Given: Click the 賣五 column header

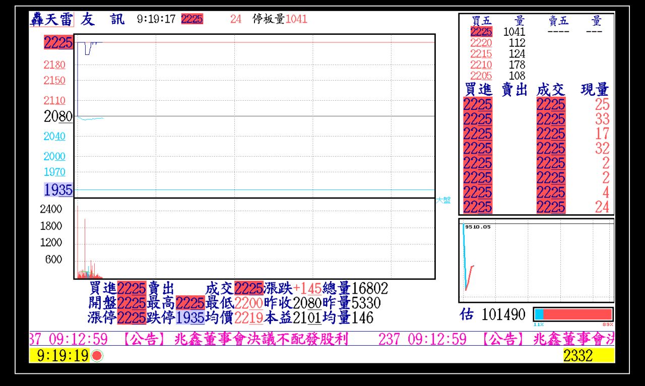Looking at the screenshot, I should 558,21.
